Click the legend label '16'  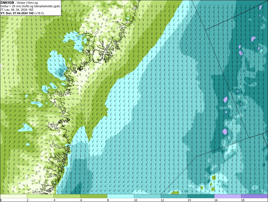pos(216,200)
